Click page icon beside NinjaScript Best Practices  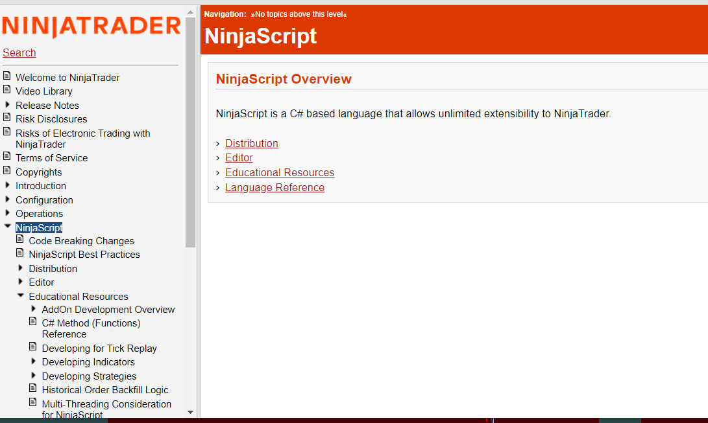(20, 253)
